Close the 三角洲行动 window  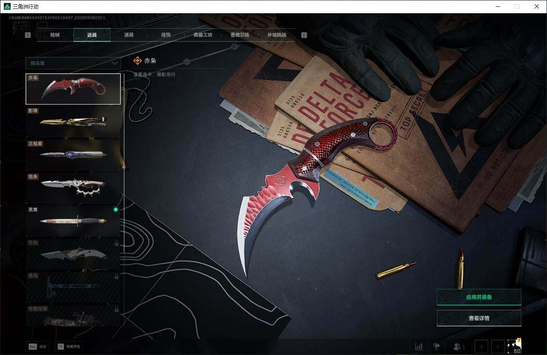537,6
